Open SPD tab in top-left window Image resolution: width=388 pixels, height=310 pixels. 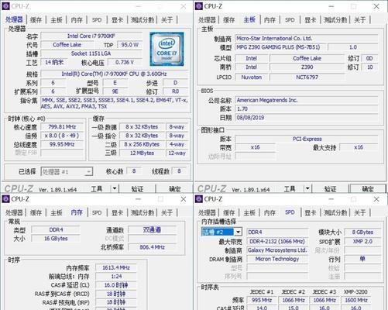coord(97,20)
